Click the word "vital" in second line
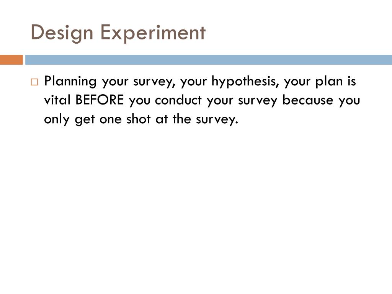 coord(57,100)
